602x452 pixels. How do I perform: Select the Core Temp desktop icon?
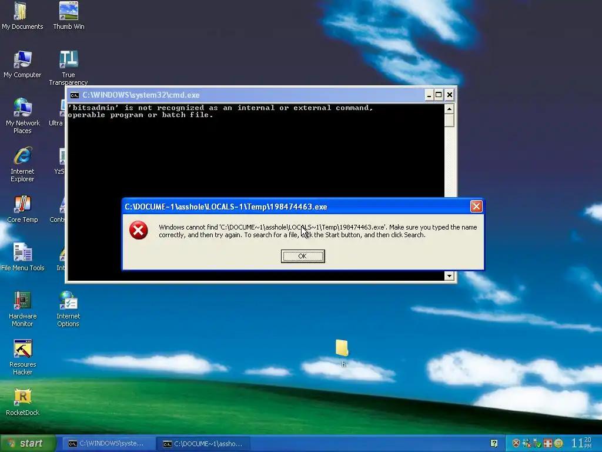tap(22, 209)
